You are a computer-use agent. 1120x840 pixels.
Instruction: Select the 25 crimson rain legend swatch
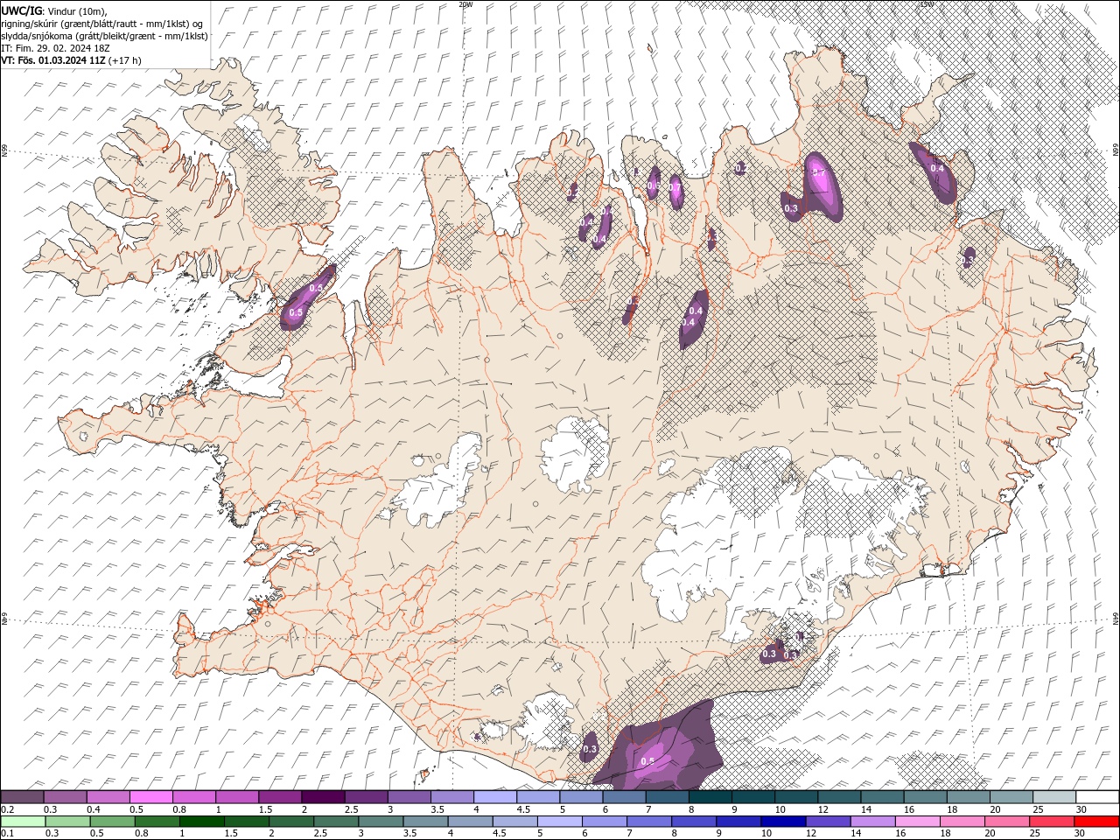[x=1051, y=822]
